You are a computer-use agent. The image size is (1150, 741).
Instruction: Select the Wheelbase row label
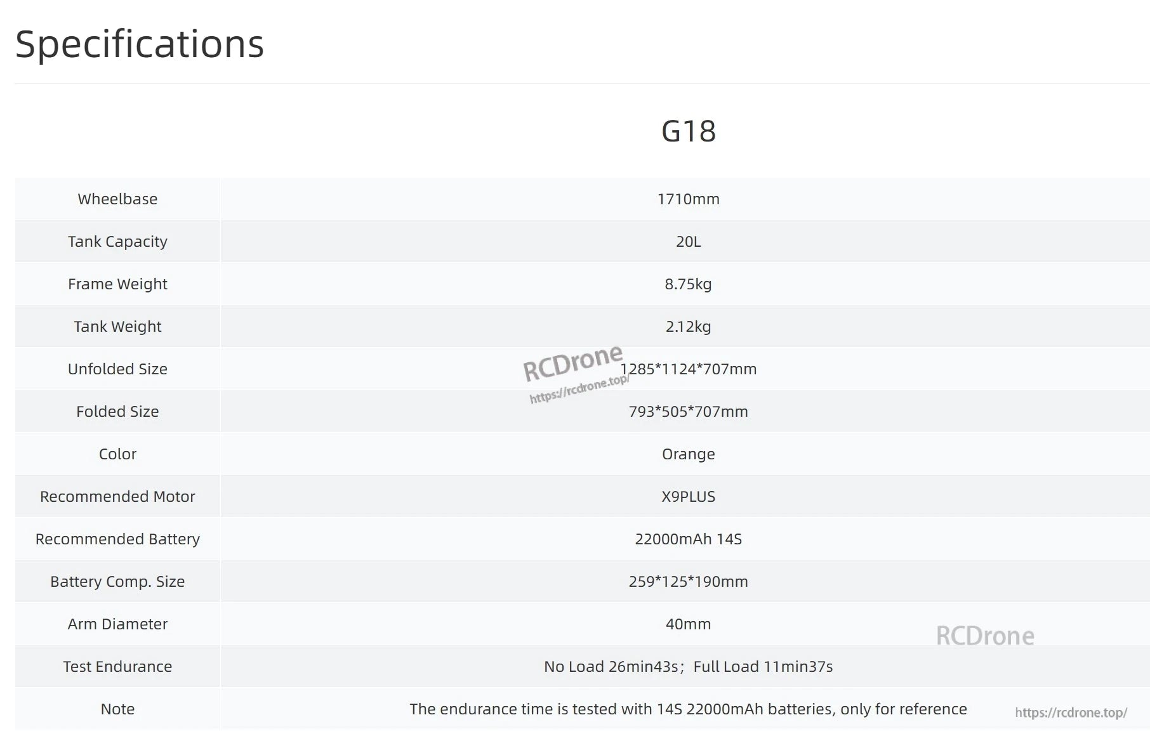[x=117, y=199]
